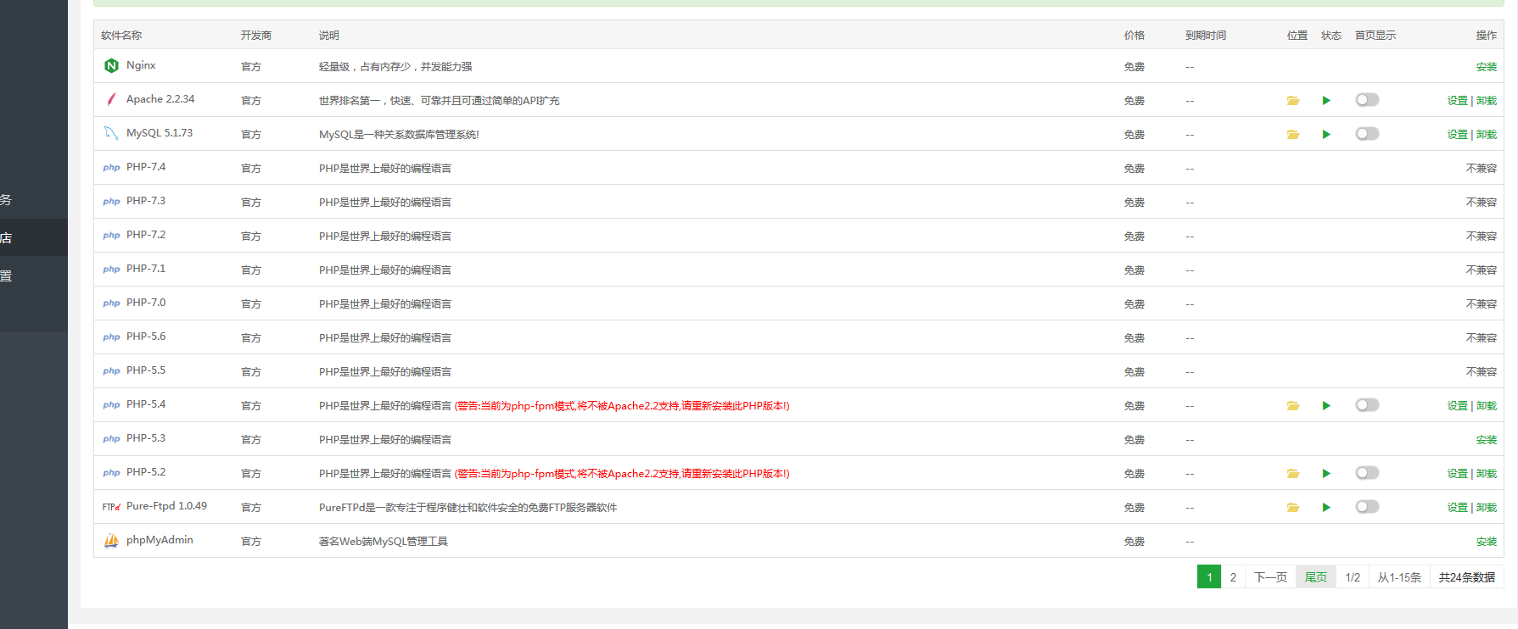The width and height of the screenshot is (1518, 629).
Task: Open 设置 for MySQL 5.1.73
Action: [1457, 135]
